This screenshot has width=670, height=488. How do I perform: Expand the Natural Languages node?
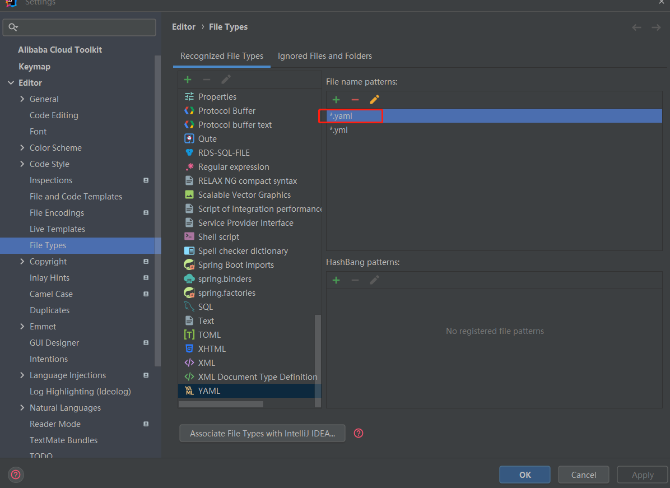[x=22, y=408]
